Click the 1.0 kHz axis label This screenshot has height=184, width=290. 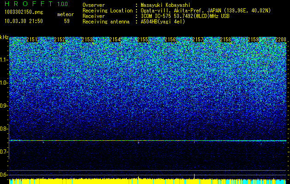(x=4, y=83)
